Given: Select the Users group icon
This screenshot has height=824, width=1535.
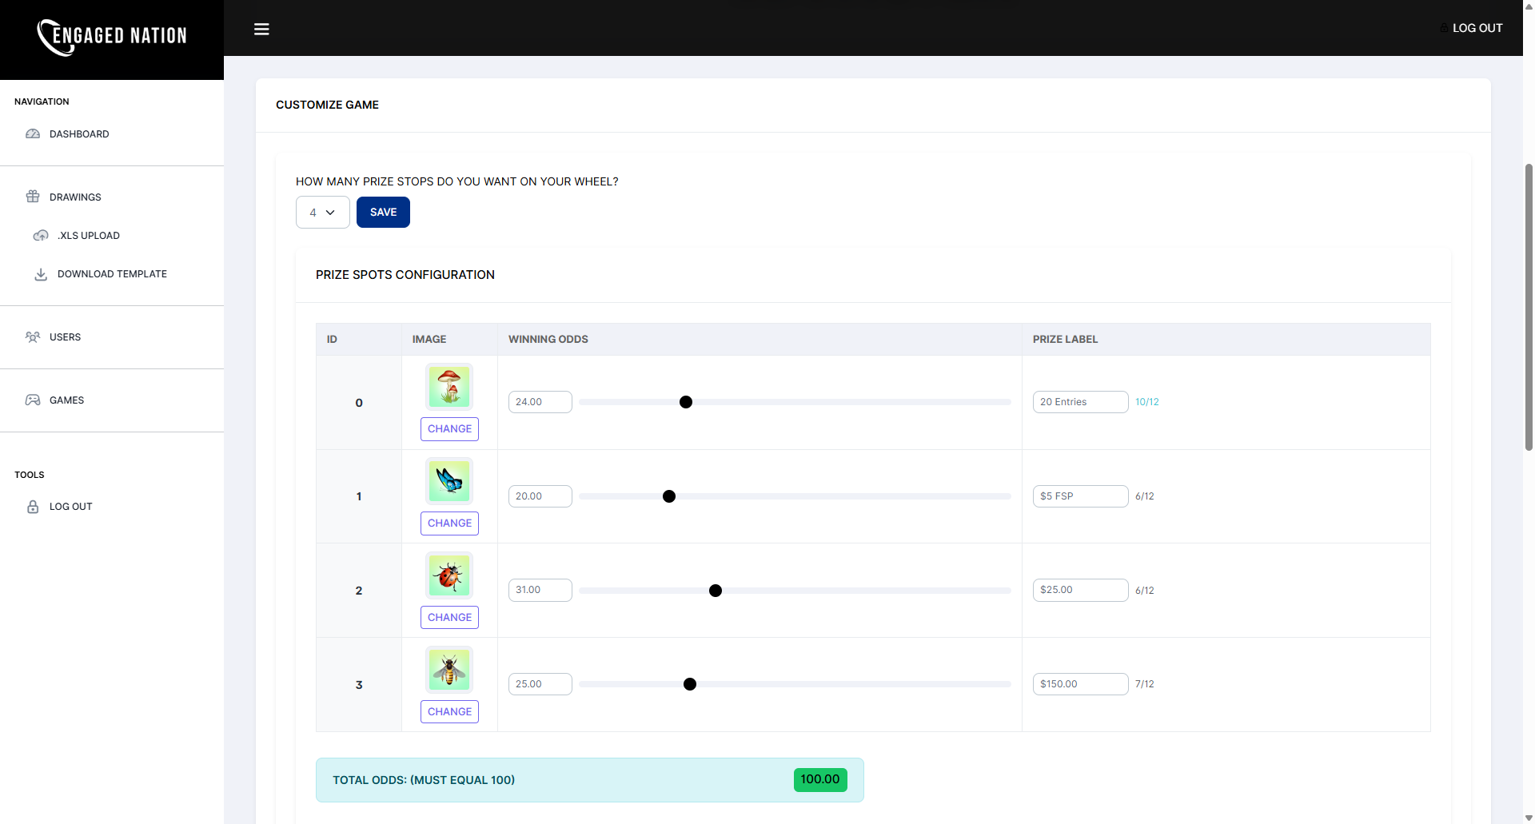Looking at the screenshot, I should [x=32, y=336].
